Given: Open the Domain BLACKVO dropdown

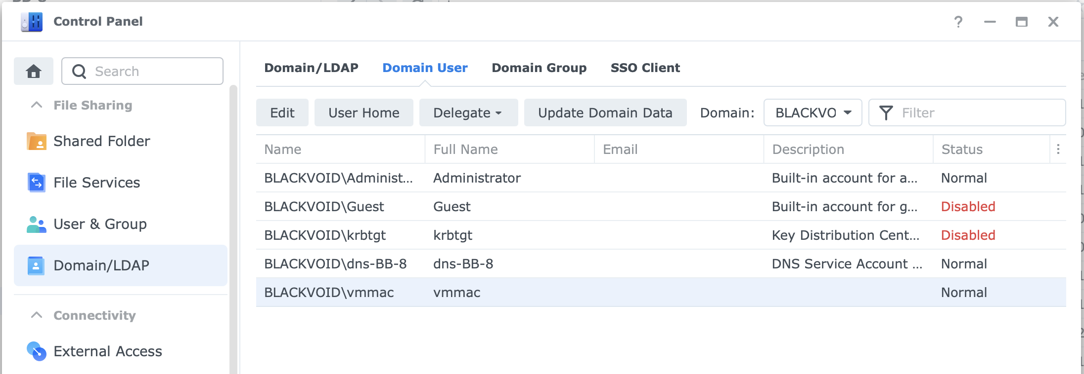Looking at the screenshot, I should (x=813, y=112).
